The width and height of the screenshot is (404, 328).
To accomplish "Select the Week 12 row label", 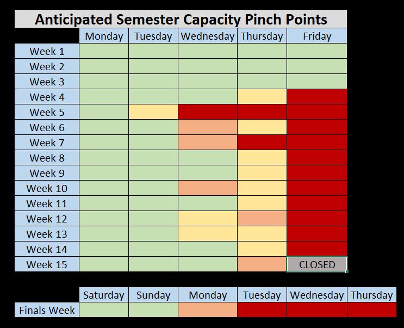I will pyautogui.click(x=47, y=219).
